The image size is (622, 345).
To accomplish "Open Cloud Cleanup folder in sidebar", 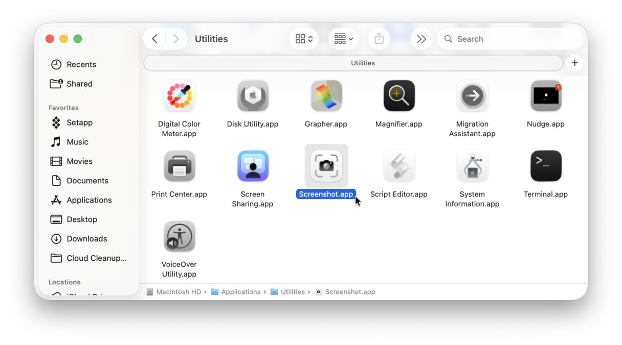I will (x=88, y=258).
